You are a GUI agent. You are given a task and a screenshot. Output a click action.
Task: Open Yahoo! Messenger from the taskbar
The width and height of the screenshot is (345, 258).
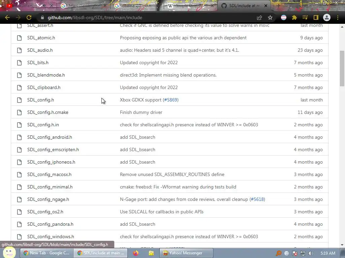(x=186, y=253)
